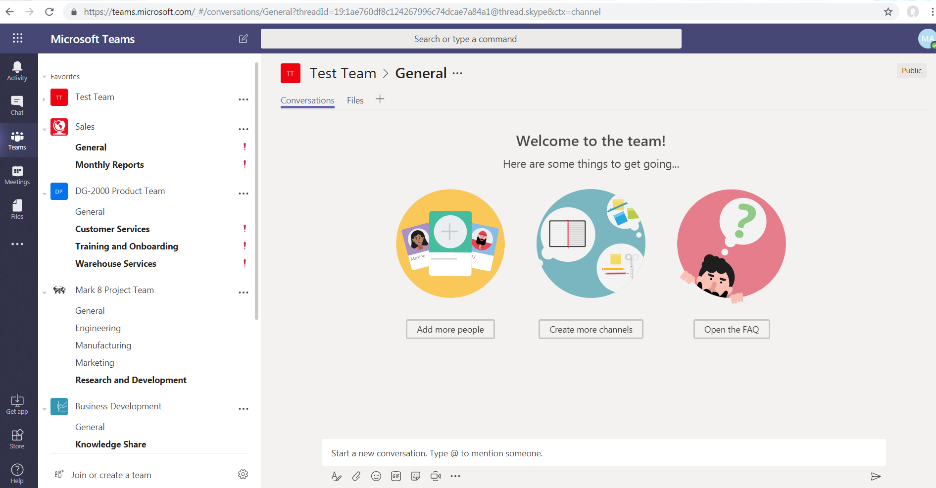
Task: Expand the Test Team channel list
Action: pos(44,99)
